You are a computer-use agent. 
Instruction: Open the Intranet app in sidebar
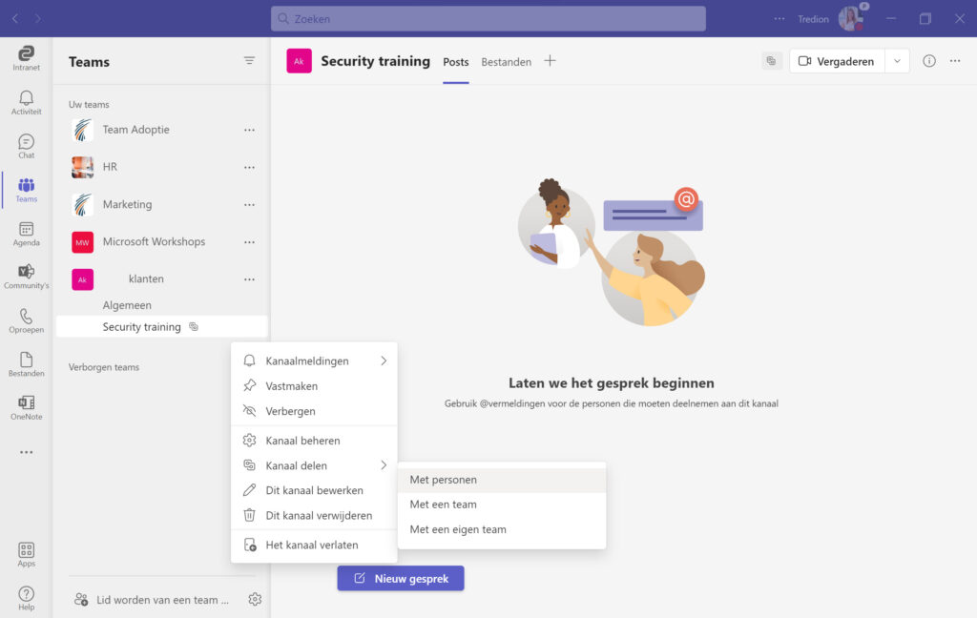pyautogui.click(x=26, y=58)
